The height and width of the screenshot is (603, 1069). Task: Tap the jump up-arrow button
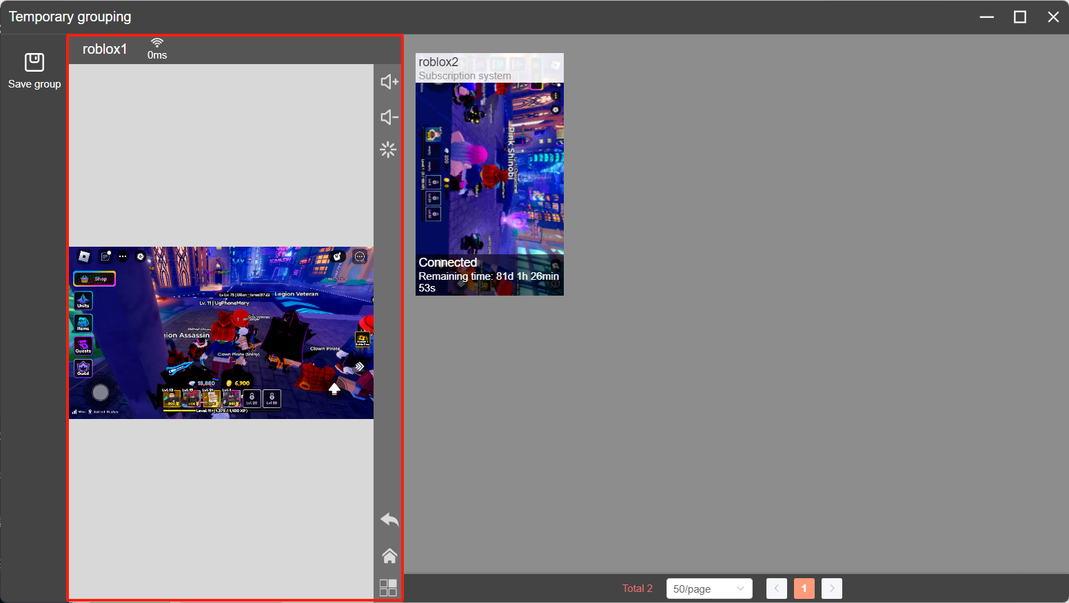point(334,389)
